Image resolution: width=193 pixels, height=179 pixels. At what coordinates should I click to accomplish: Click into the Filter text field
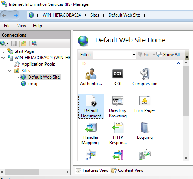pyautogui.click(x=112, y=55)
